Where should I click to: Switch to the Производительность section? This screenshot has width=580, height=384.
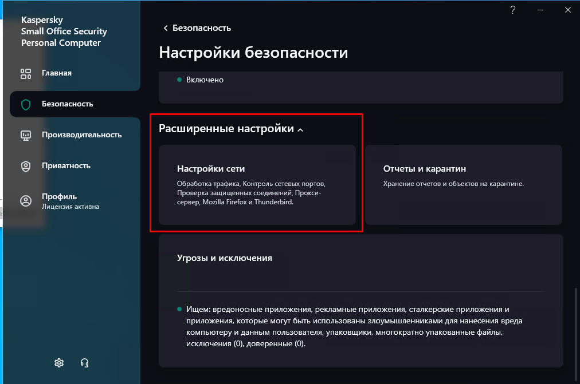81,135
